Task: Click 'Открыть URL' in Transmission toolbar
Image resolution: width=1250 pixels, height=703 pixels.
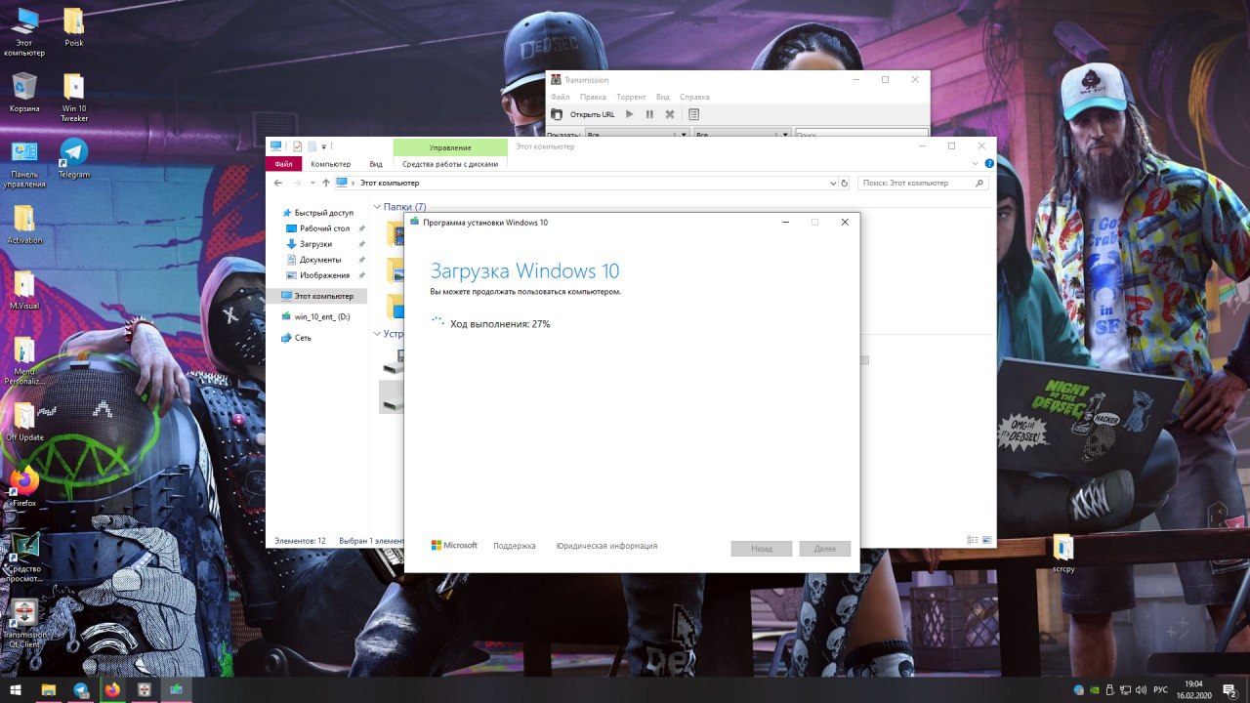Action: 593,114
